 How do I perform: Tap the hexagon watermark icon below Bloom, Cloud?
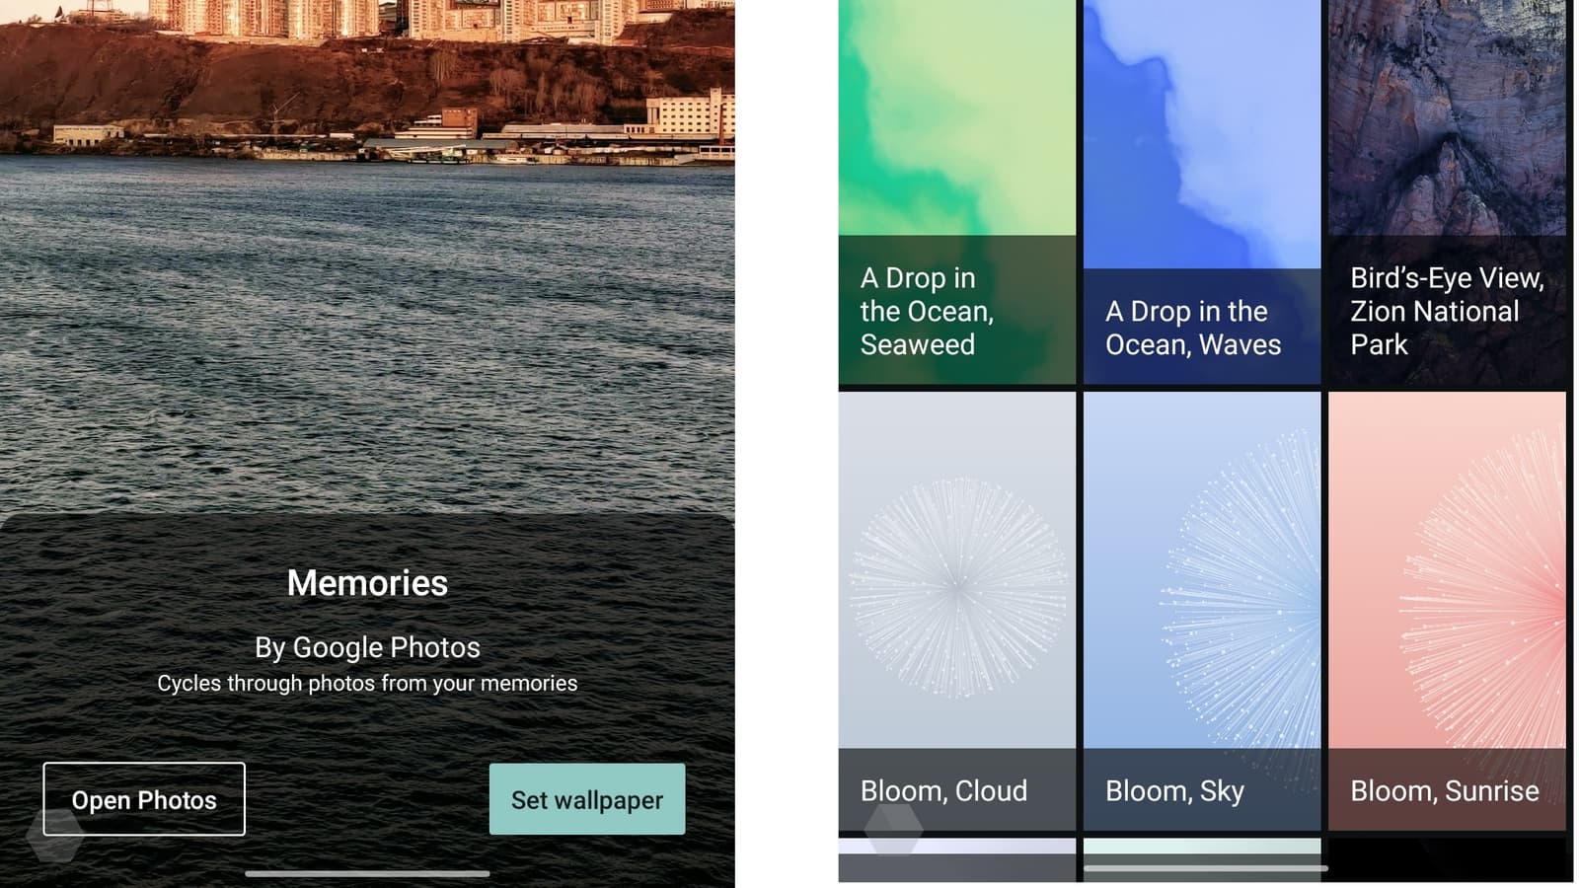point(893,829)
